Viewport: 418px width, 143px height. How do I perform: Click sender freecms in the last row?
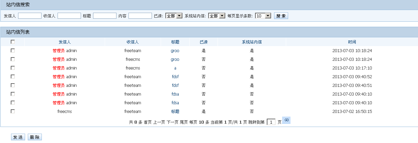65,112
